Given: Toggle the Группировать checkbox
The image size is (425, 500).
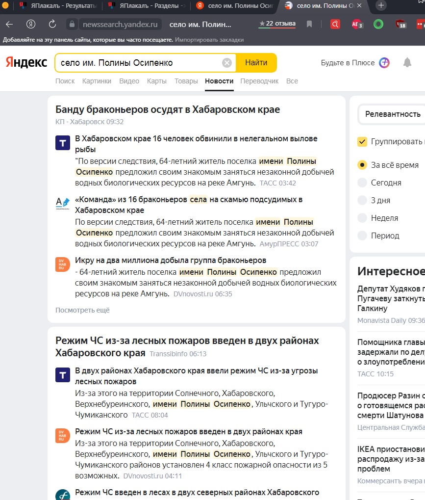Looking at the screenshot, I should pos(362,142).
